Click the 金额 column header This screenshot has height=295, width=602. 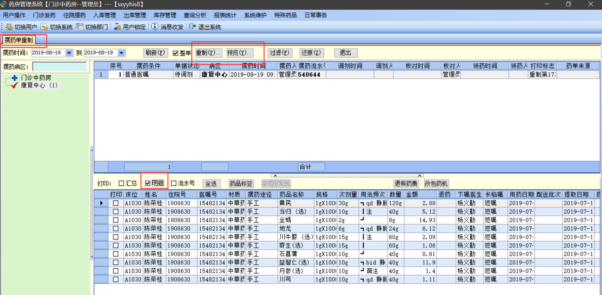pyautogui.click(x=421, y=195)
